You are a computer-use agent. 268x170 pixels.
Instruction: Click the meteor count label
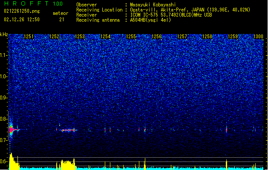coord(61,13)
